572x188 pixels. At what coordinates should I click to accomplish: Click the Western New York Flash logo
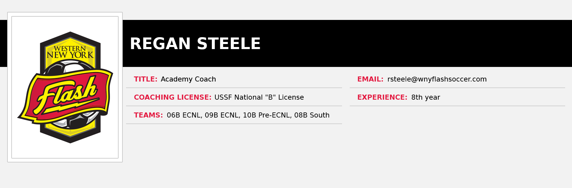[x=65, y=87]
